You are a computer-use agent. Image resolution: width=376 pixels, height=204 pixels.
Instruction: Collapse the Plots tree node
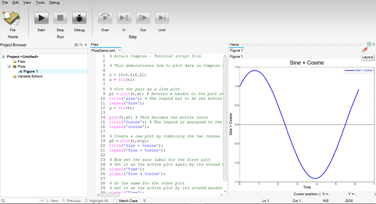coord(9,66)
